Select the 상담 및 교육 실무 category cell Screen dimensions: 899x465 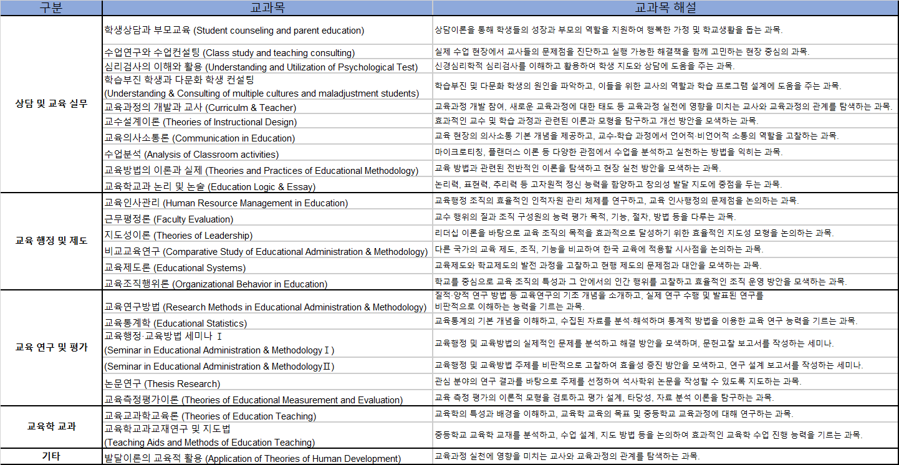click(x=51, y=103)
